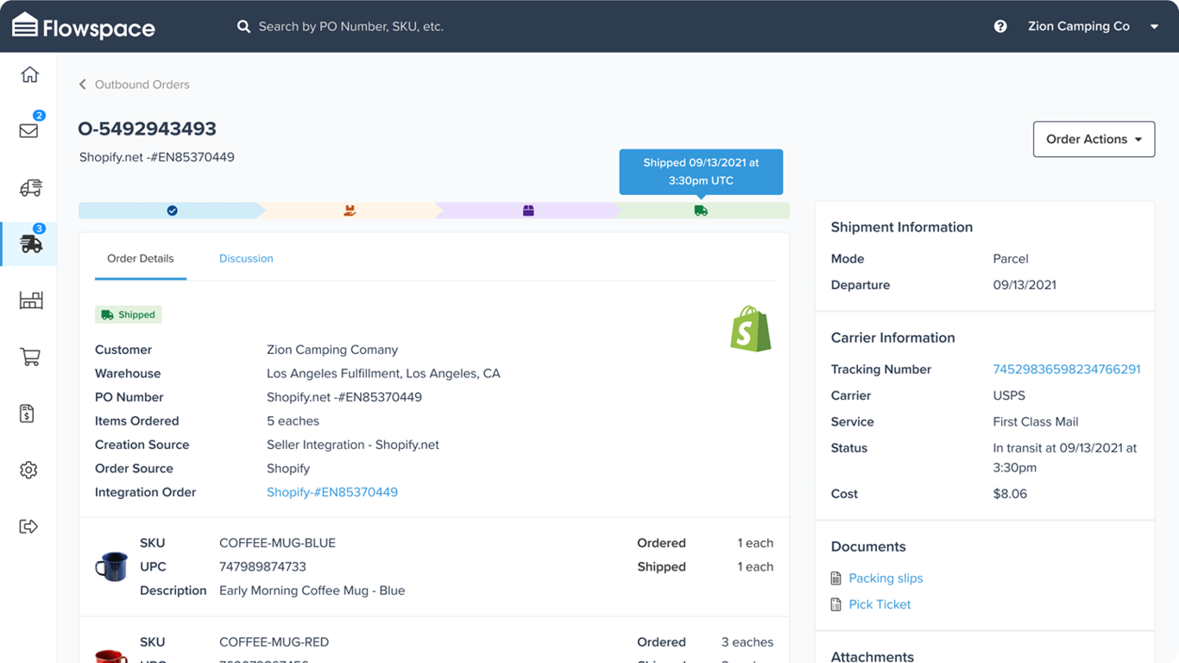Click the Attachments heading

(x=873, y=657)
